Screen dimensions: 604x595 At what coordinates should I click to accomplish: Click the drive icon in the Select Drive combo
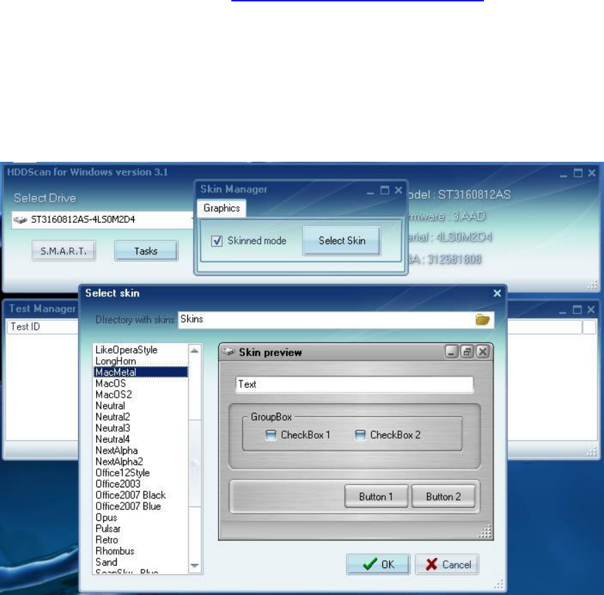20,219
